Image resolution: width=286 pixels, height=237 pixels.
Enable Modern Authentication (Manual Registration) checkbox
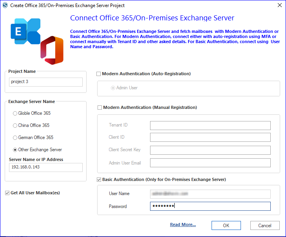[100, 108]
